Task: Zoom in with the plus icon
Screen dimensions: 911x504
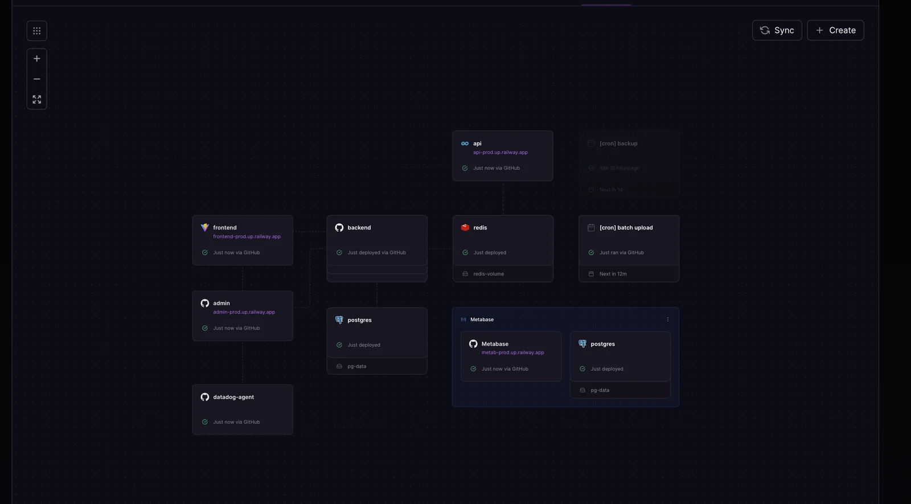Action: pos(37,59)
